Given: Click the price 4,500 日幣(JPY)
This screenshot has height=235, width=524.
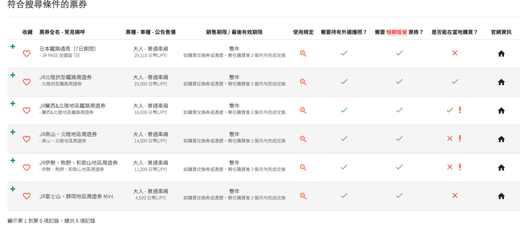Looking at the screenshot, I should 150,198.
